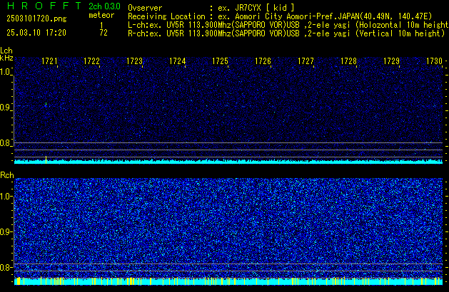449x292 pixels.
Task: Click the 1724 time marker
Action: click(x=177, y=61)
